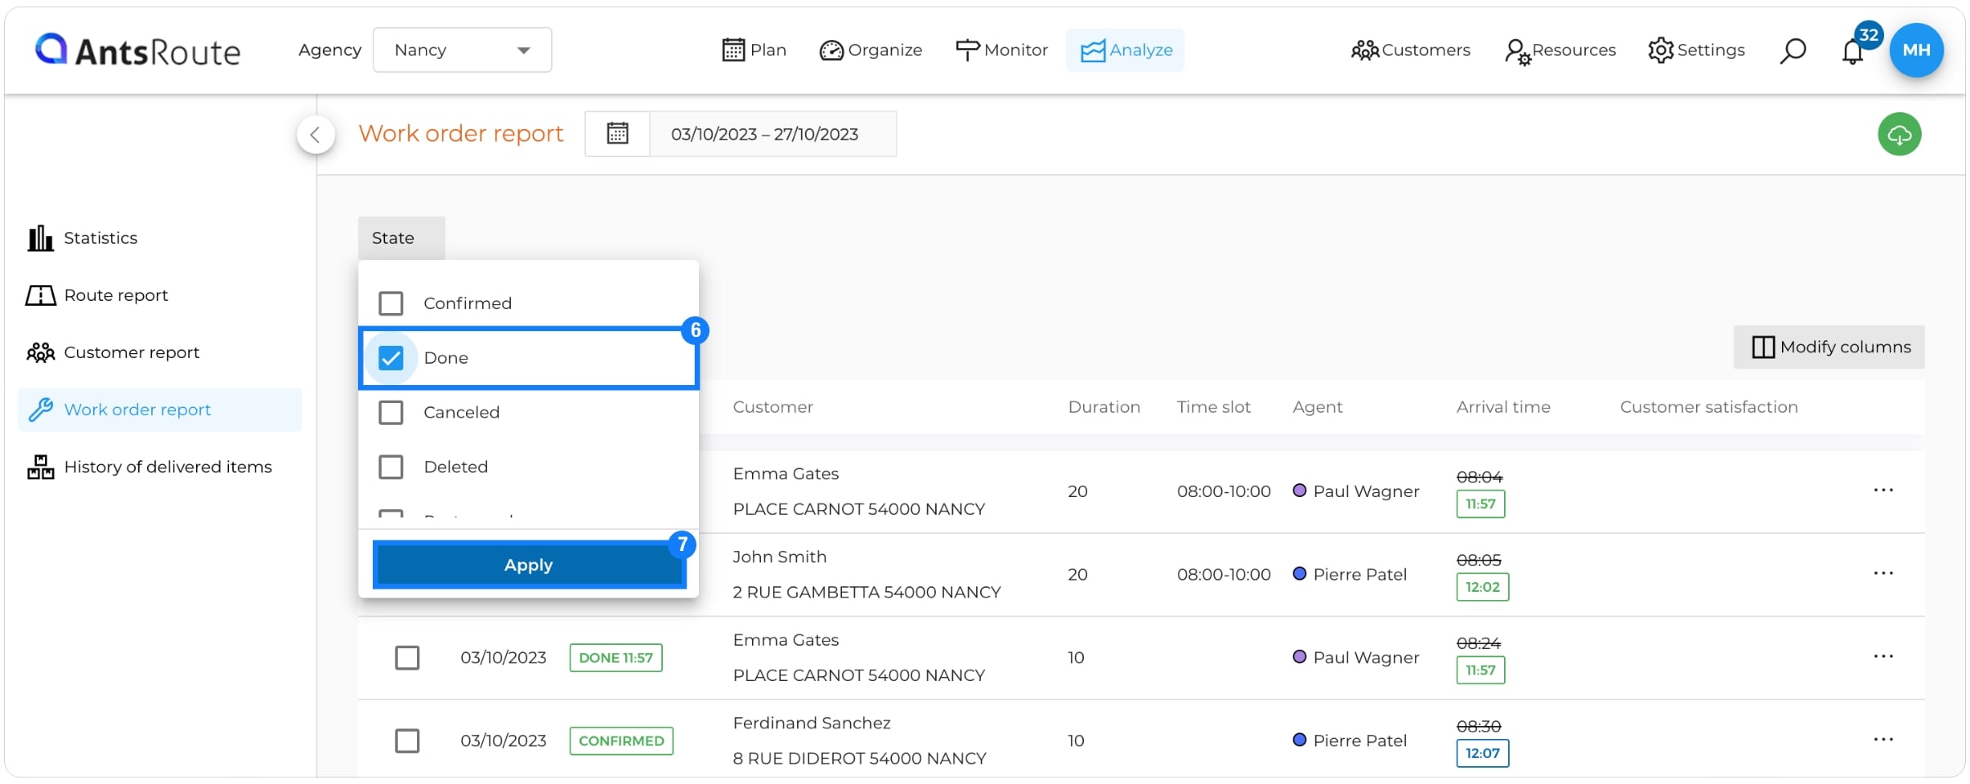The height and width of the screenshot is (784, 1970).
Task: Select the row checkbox for the CONFIRMED order
Action: (x=407, y=741)
